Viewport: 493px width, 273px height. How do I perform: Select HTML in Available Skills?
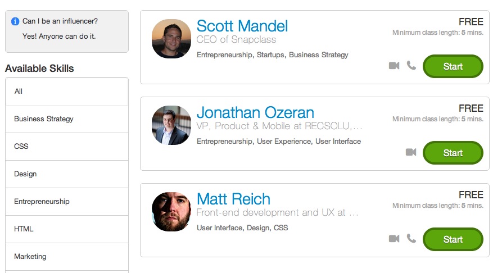coord(67,229)
